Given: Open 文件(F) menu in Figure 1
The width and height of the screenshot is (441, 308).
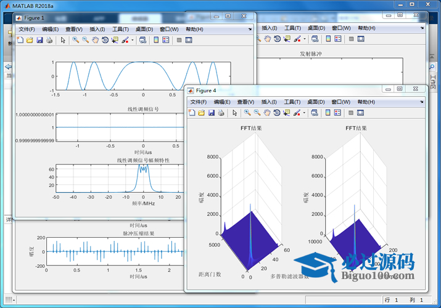Looking at the screenshot, I should tap(27, 29).
